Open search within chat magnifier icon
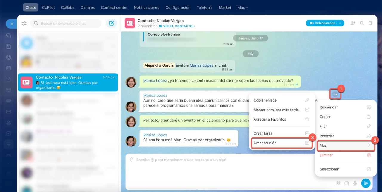382x192 pixels. tap(362, 23)
